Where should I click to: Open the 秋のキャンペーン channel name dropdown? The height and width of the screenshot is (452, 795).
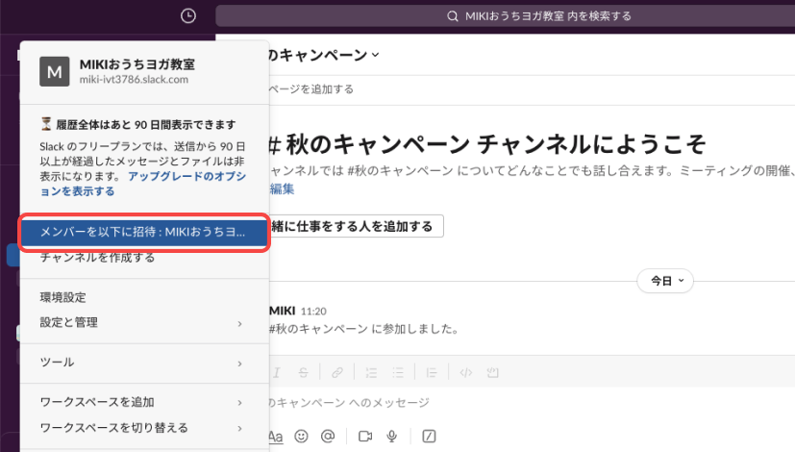323,56
